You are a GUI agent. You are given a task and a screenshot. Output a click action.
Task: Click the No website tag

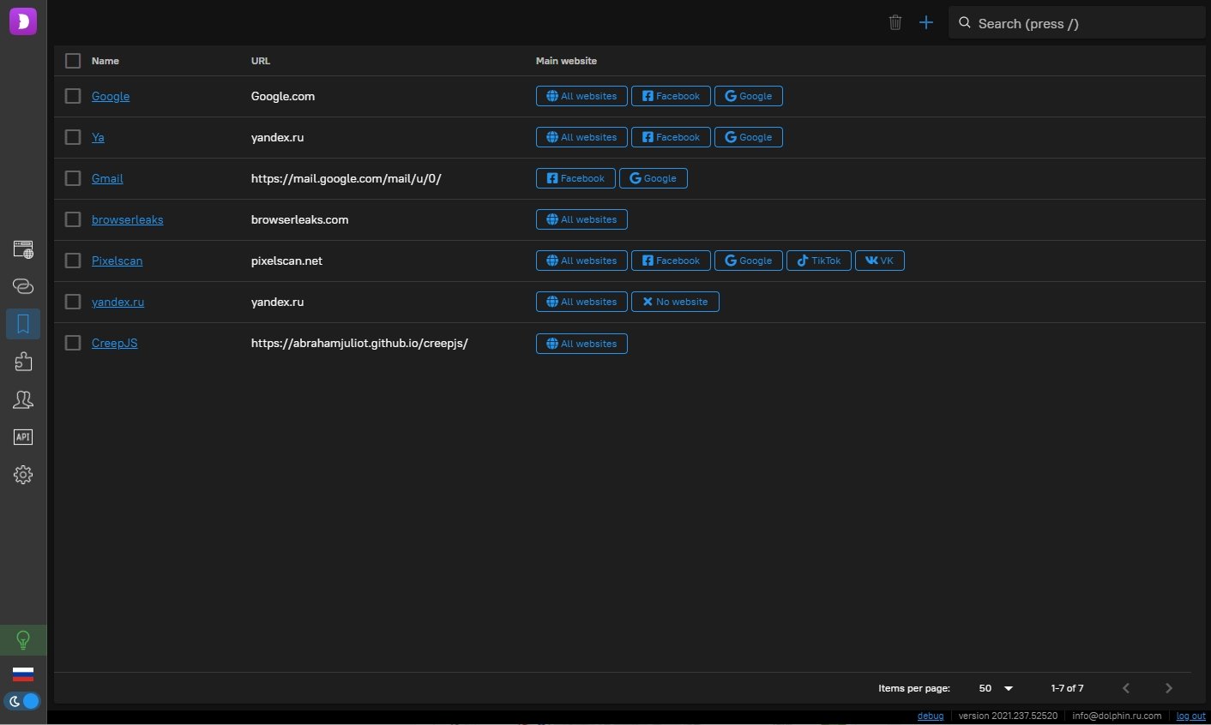coord(675,302)
